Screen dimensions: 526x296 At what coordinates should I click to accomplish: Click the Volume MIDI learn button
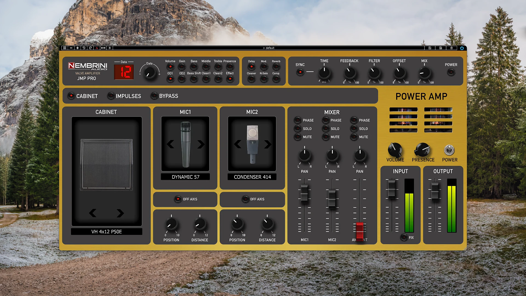pos(170,67)
